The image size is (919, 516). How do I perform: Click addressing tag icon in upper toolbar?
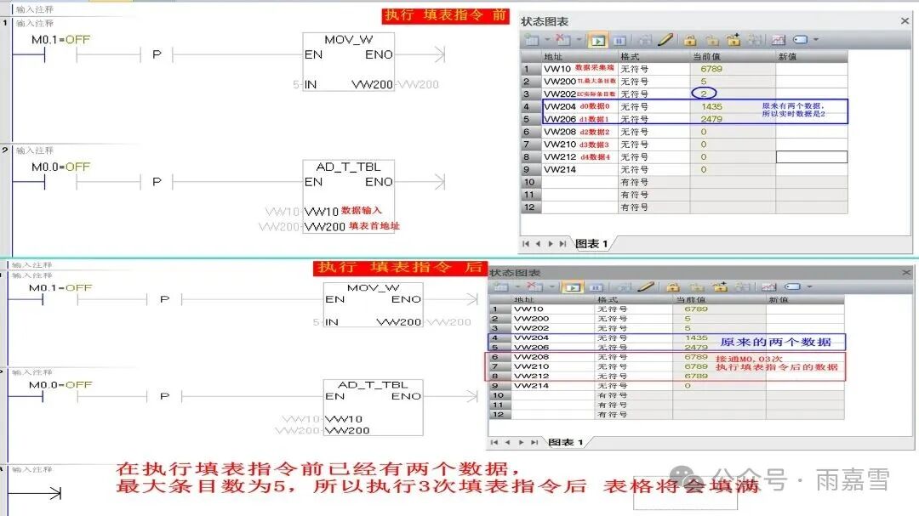801,40
